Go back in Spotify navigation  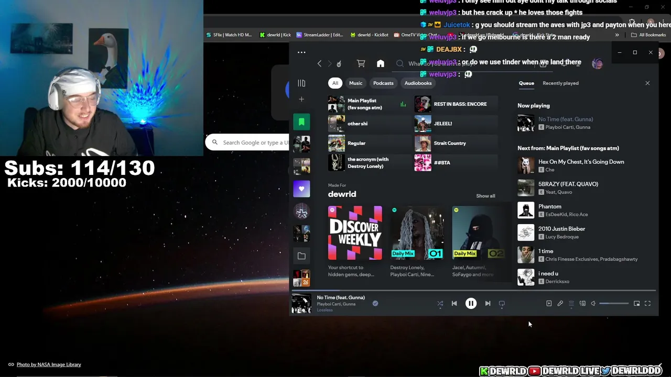(319, 63)
